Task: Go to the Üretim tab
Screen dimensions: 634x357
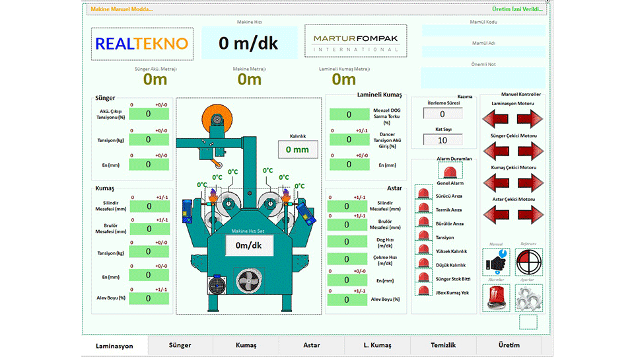Action: [509, 345]
